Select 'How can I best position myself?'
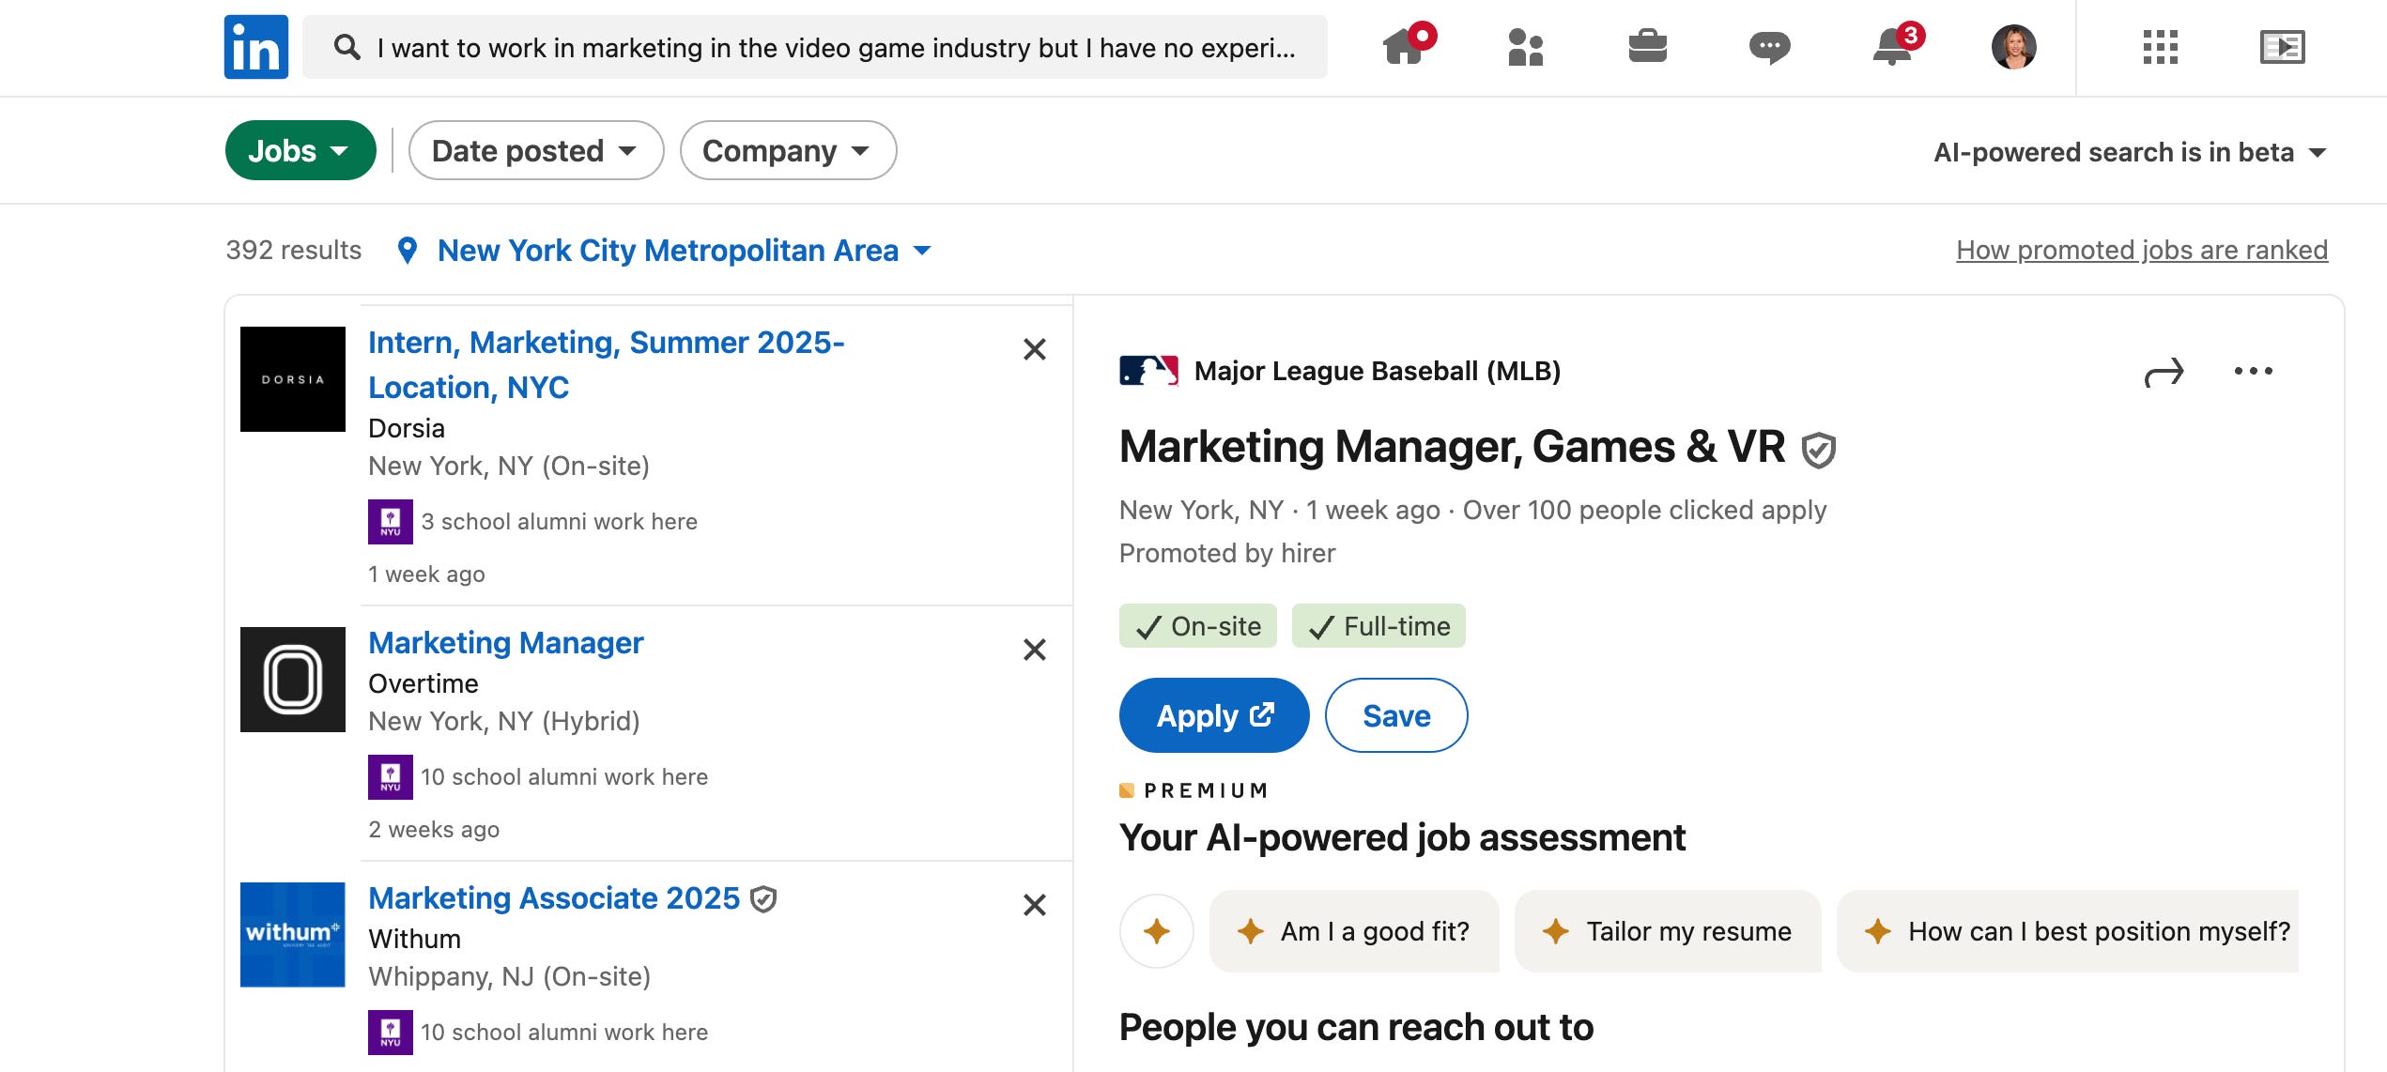 point(2068,931)
